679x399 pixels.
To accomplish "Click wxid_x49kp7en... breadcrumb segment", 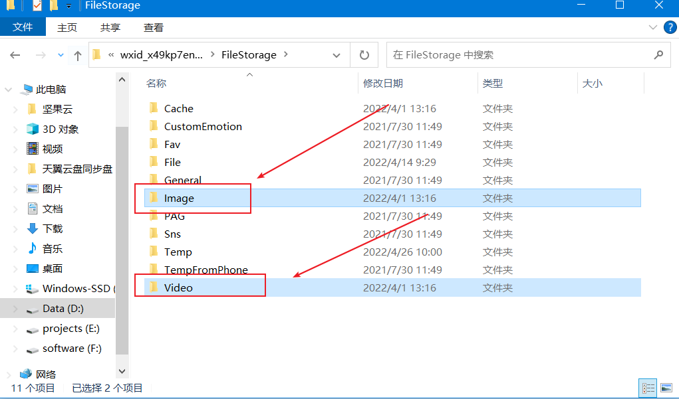I will tap(161, 55).
